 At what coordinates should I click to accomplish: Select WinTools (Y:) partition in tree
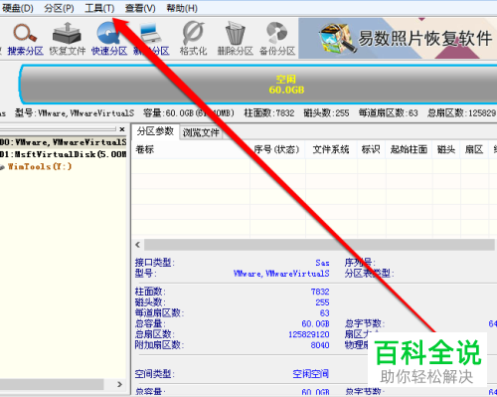[40, 166]
